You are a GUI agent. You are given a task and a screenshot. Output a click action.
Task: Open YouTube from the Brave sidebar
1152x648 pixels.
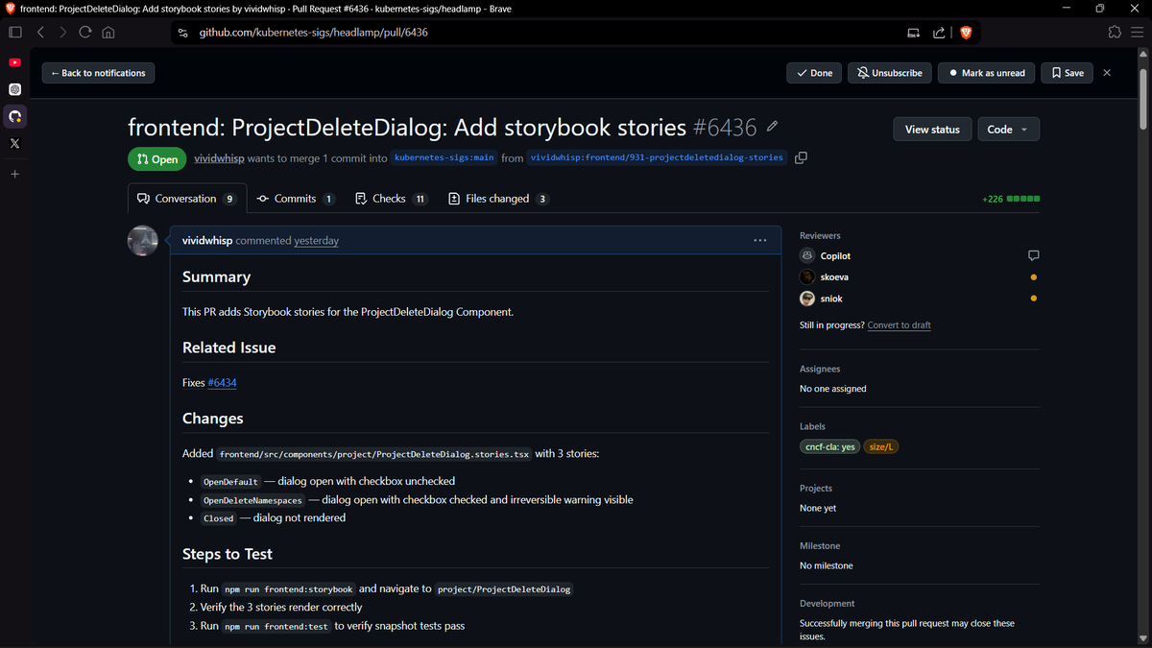pyautogui.click(x=14, y=62)
